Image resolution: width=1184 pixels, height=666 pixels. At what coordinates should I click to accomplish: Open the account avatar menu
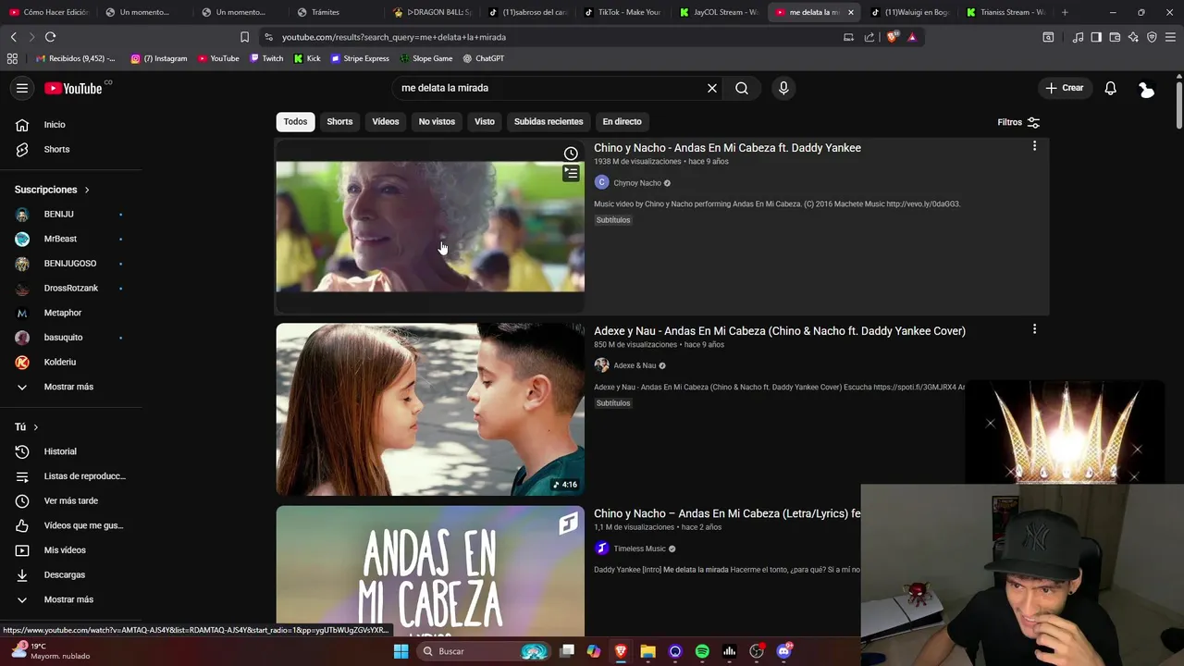pyautogui.click(x=1147, y=88)
